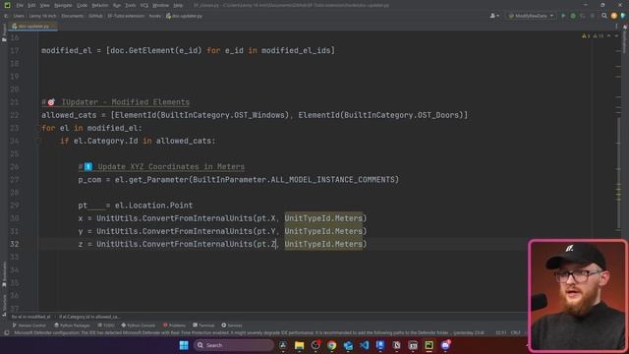Click the PyCharm application logo icon

(7, 5)
